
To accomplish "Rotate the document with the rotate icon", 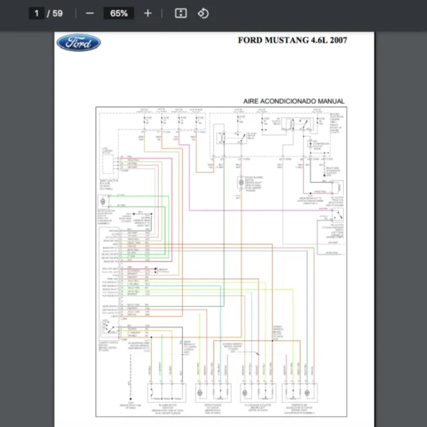I will [x=203, y=14].
